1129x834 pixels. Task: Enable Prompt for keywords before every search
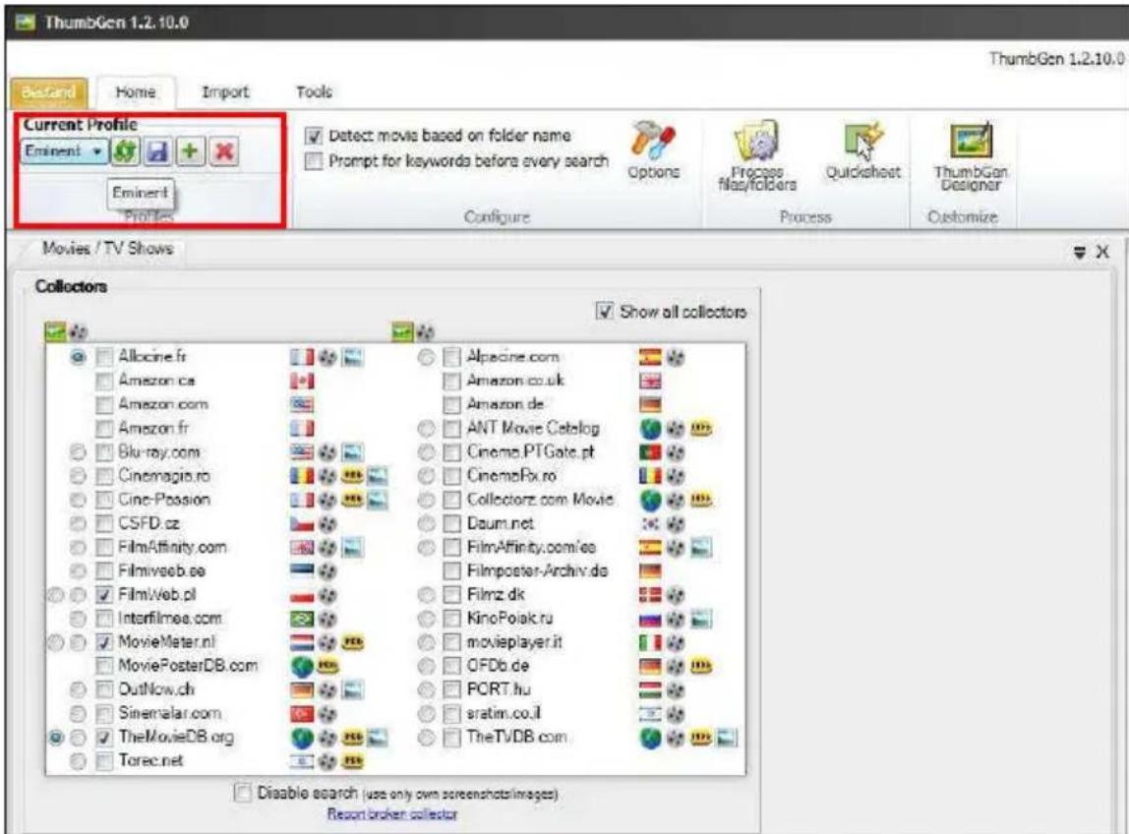[313, 161]
